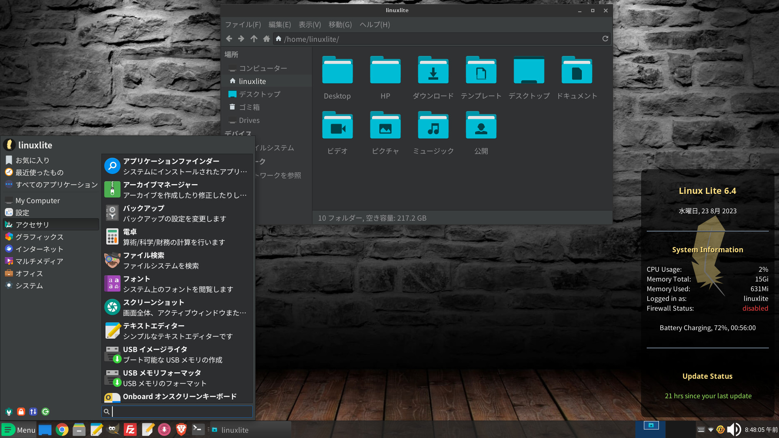This screenshot has height=438, width=779.
Task: Click the clock in the system tray
Action: [761, 429]
